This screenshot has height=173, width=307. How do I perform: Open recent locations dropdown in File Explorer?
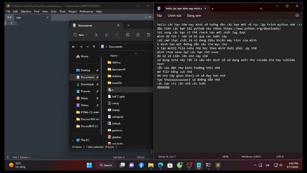point(88,47)
